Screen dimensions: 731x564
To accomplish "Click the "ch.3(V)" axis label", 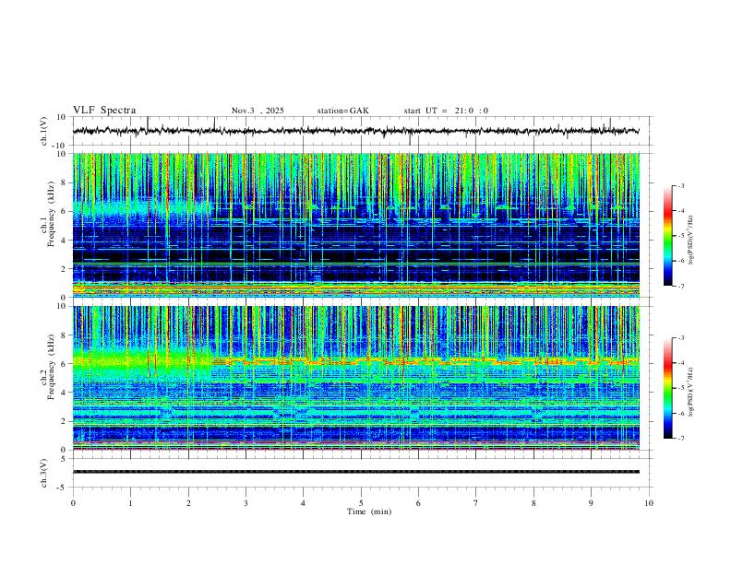I will pyautogui.click(x=44, y=473).
